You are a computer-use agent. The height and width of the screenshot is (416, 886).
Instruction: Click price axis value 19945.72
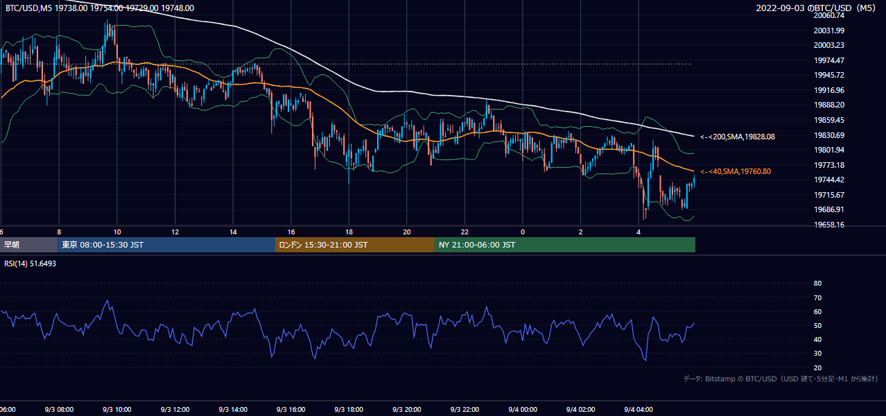point(829,75)
